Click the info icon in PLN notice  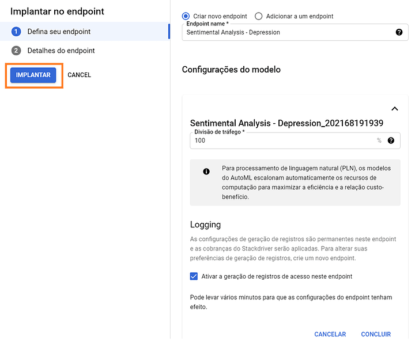[x=206, y=171]
